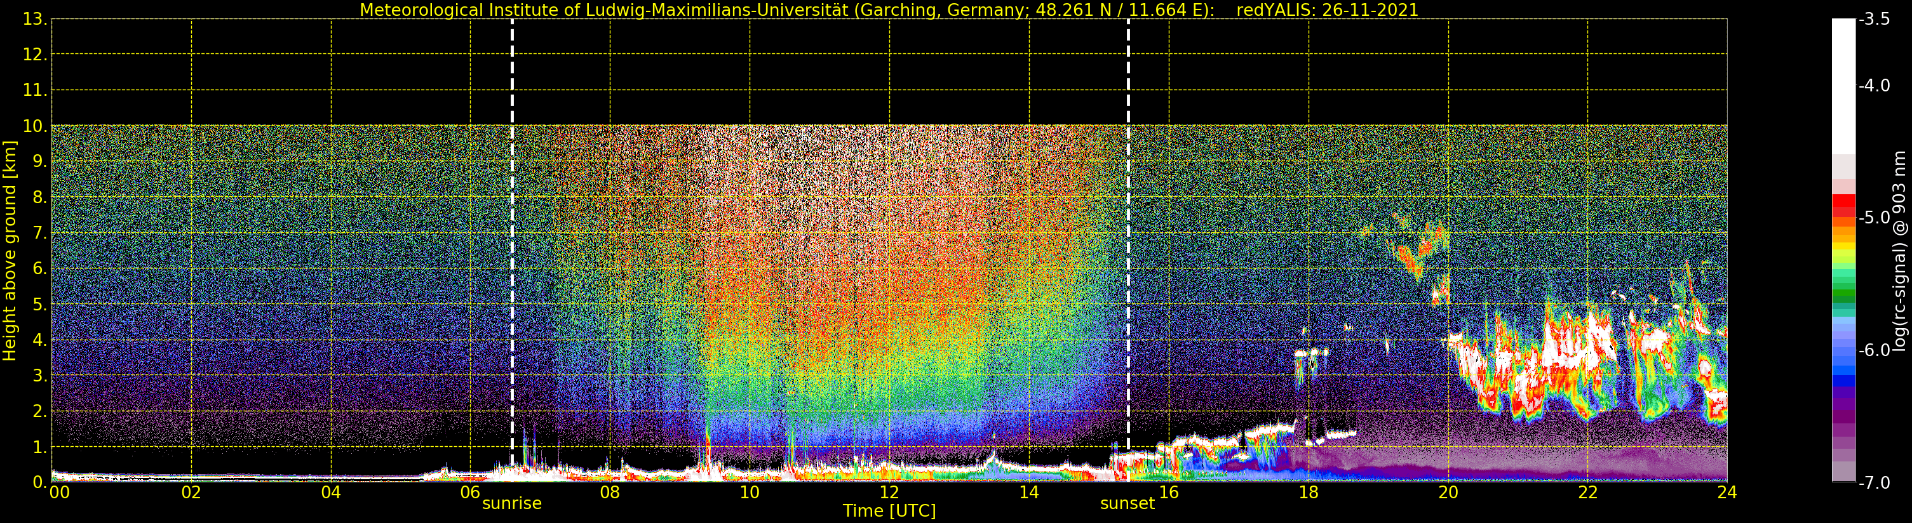The image size is (1912, 523).
Task: Click the plot title with redYALIS date
Action: click(x=889, y=10)
